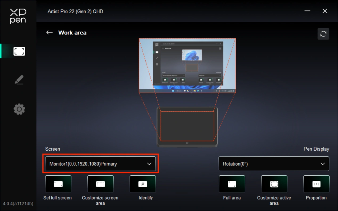Click the reset refresh icon at top right

(323, 34)
